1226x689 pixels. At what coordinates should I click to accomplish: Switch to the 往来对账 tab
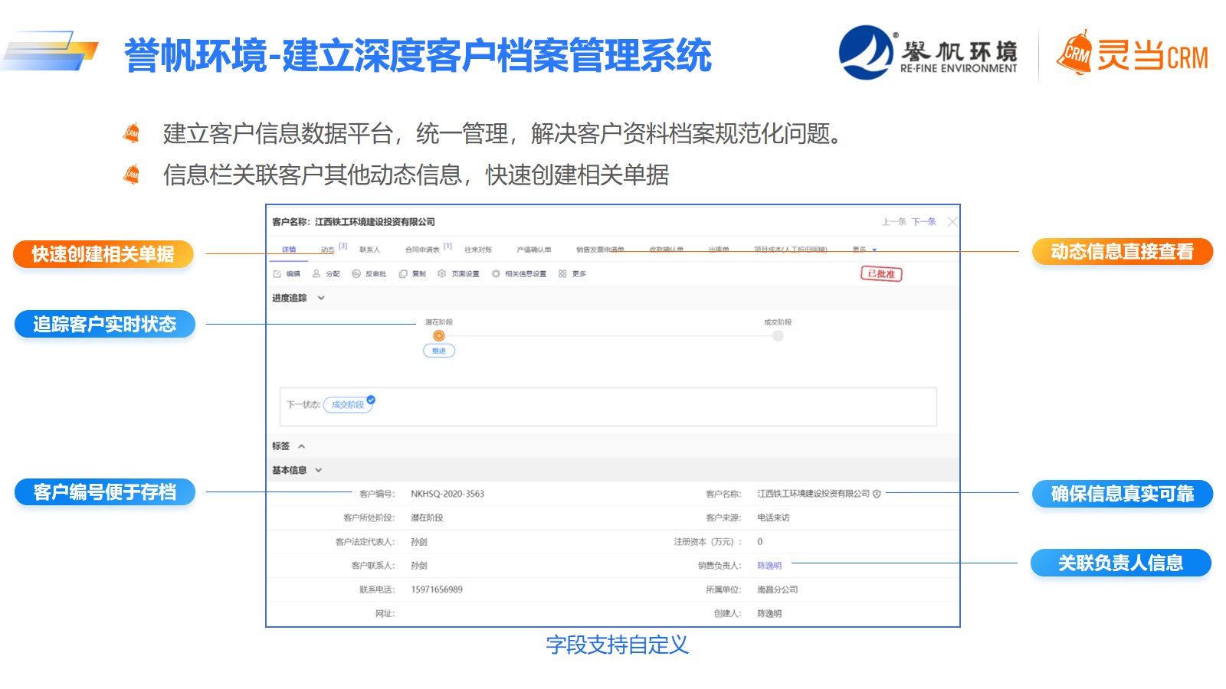(478, 250)
